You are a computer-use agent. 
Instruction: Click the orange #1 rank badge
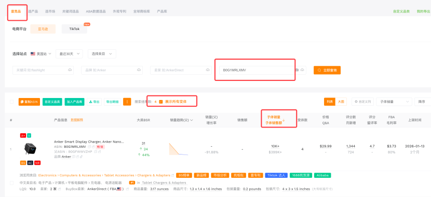pyautogui.click(x=132, y=182)
